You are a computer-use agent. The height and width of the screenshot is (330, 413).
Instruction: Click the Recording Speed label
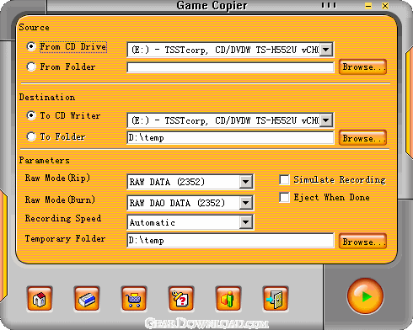[x=63, y=218]
